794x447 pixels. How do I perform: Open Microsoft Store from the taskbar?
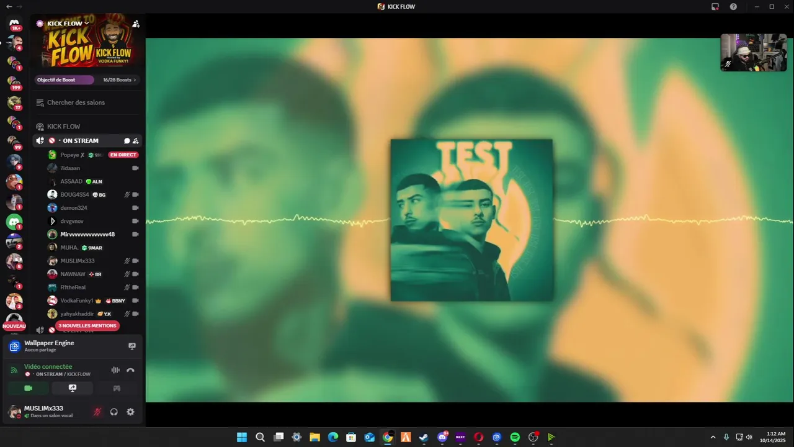coord(351,437)
